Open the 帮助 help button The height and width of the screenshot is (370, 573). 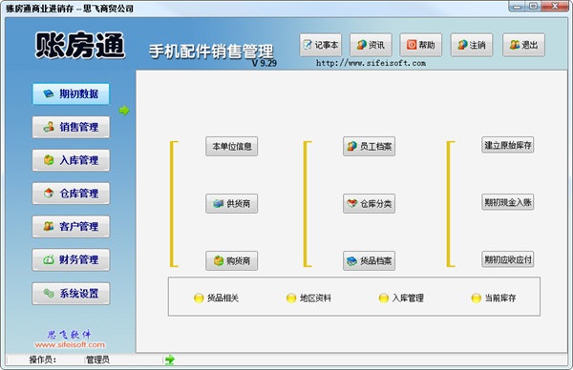420,45
